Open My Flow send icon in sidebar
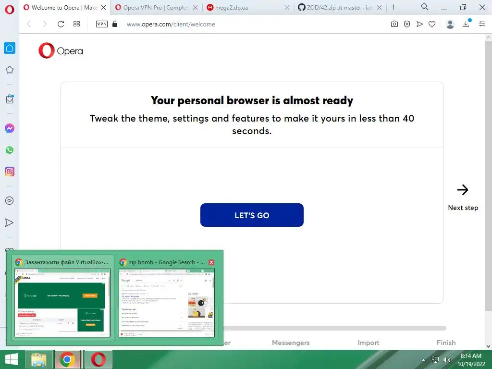492x369 pixels. click(x=10, y=222)
